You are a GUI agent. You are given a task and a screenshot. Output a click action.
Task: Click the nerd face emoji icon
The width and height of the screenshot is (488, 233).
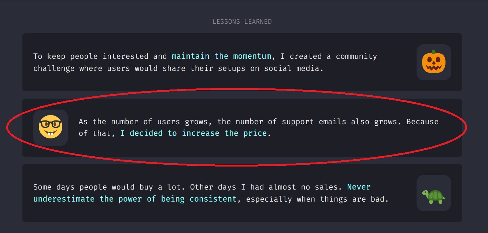tap(51, 127)
